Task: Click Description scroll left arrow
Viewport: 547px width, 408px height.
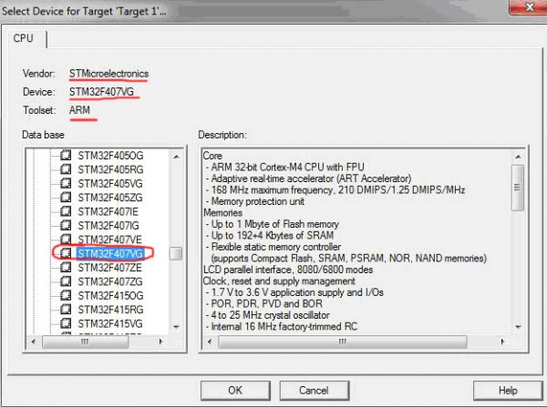Action: click(x=210, y=342)
